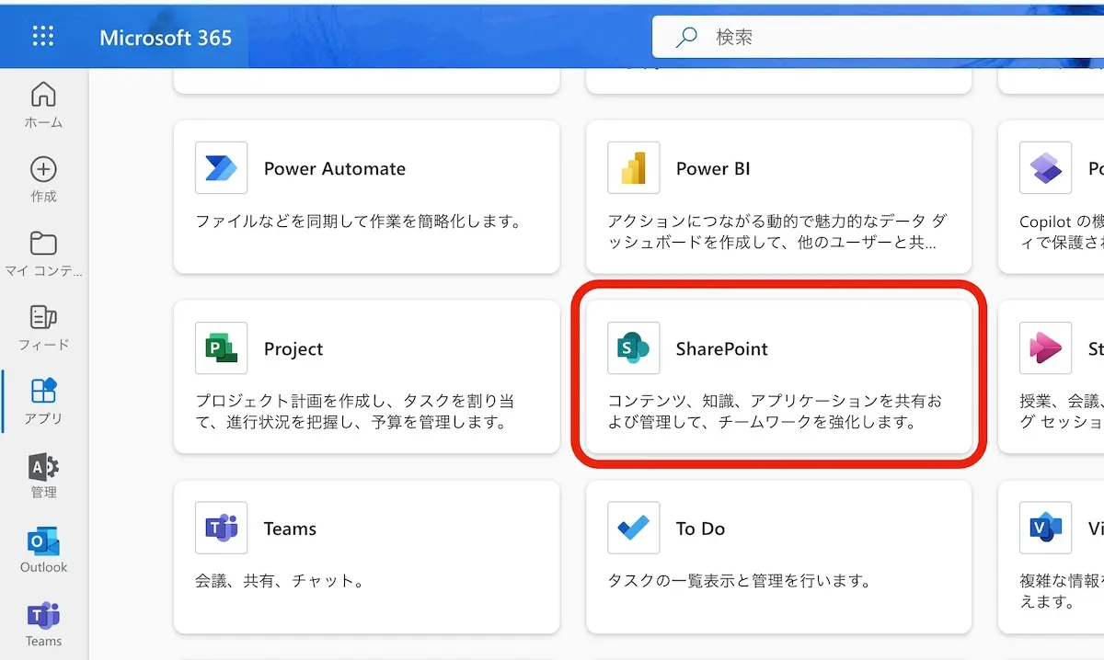Click the Power BI app icon
Image resolution: width=1104 pixels, height=660 pixels.
point(633,168)
